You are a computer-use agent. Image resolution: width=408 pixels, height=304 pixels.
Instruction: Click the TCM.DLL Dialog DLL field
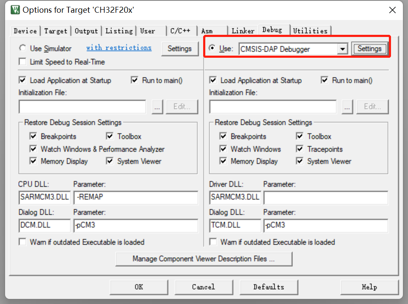[235, 225]
